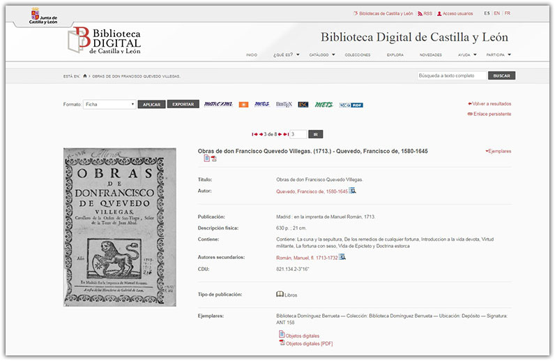Switch language to ES
Image resolution: width=555 pixels, height=361 pixels.
[x=487, y=13]
